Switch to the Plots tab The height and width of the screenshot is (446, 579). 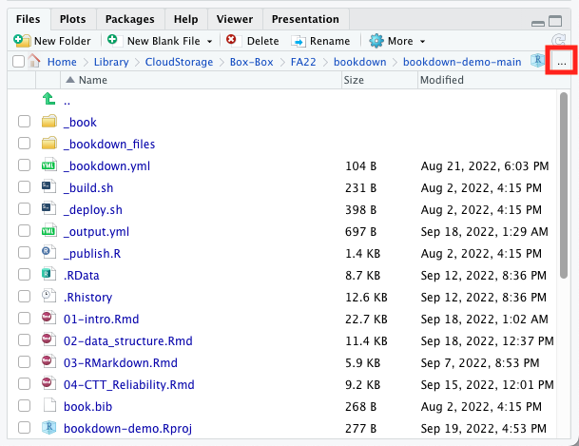[72, 19]
